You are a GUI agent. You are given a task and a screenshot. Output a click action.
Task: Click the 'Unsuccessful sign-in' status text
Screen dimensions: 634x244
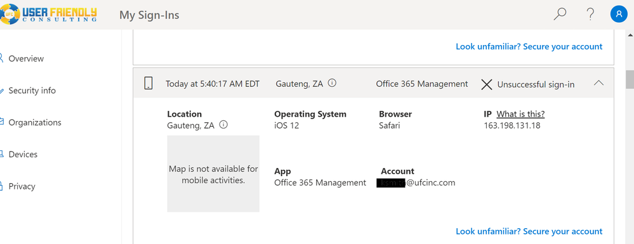[x=536, y=84]
